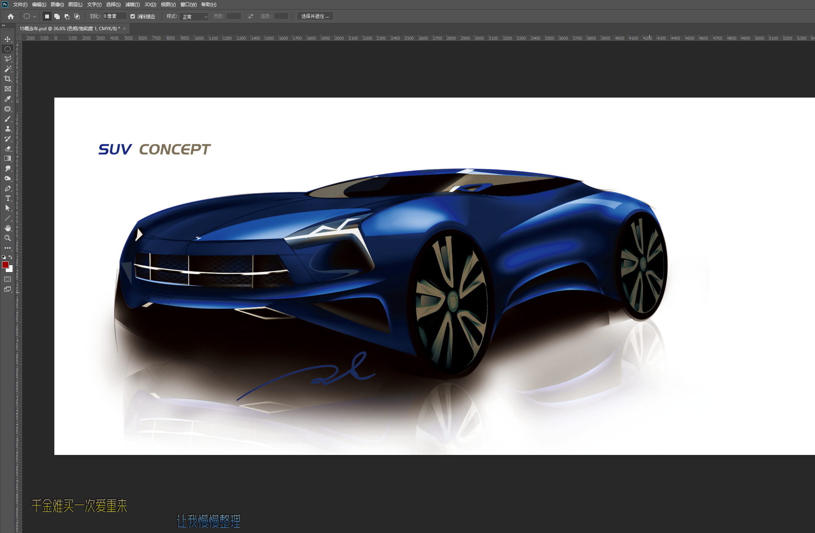The height and width of the screenshot is (533, 815).
Task: Select the Crop tool
Action: 8,79
